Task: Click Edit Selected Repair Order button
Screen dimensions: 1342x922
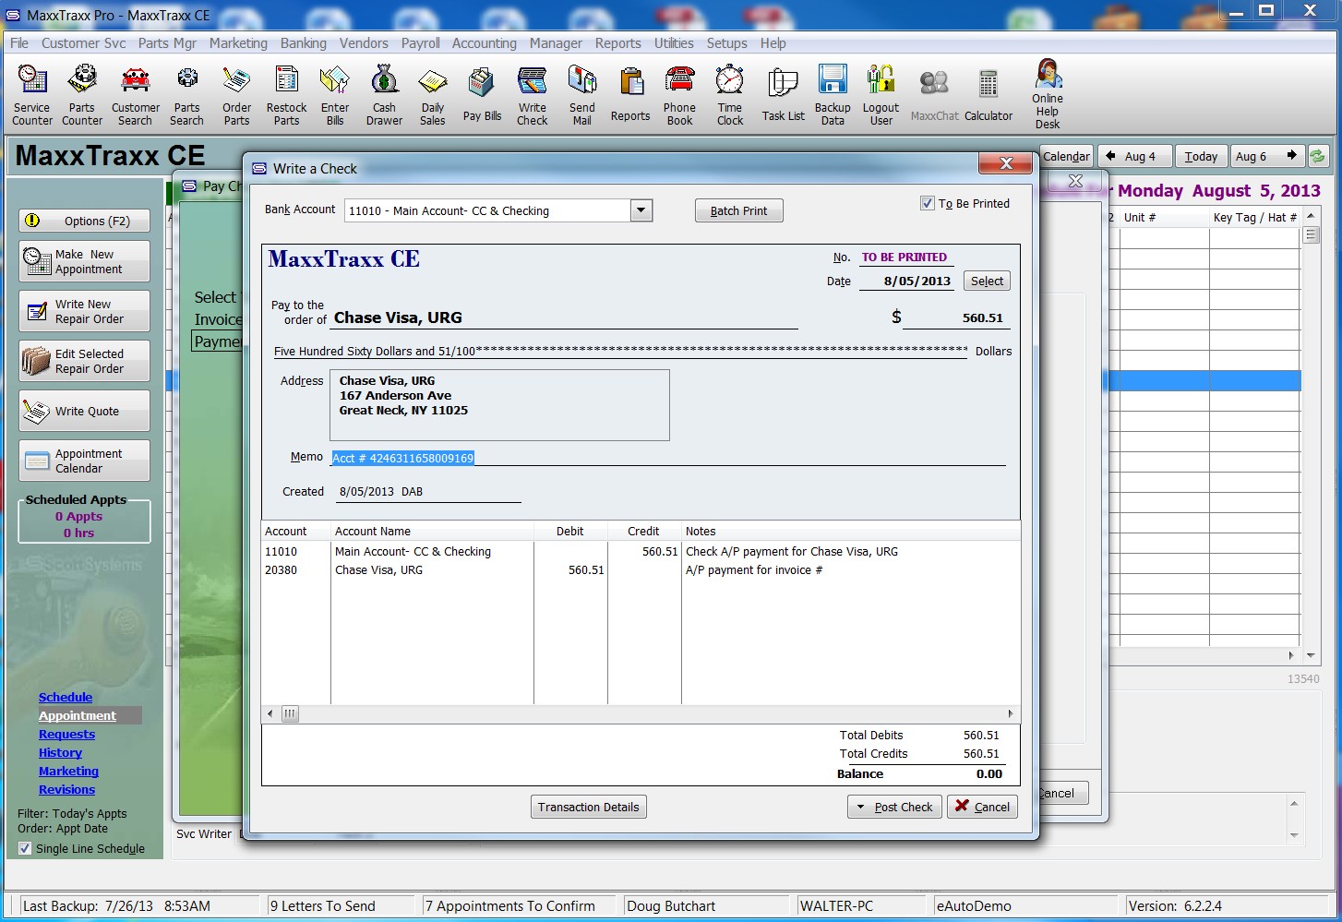Action: [85, 361]
